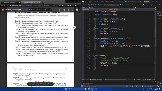Open the Git menu in Visual Studio
The image size is (162, 91).
98,1
